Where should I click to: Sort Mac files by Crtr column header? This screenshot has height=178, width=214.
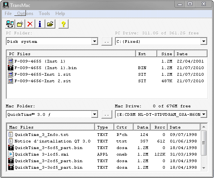click(124, 127)
